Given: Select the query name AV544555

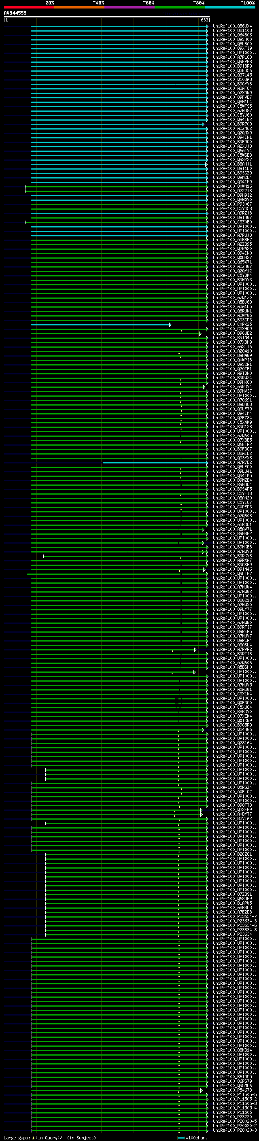Looking at the screenshot, I should point(15,13).
